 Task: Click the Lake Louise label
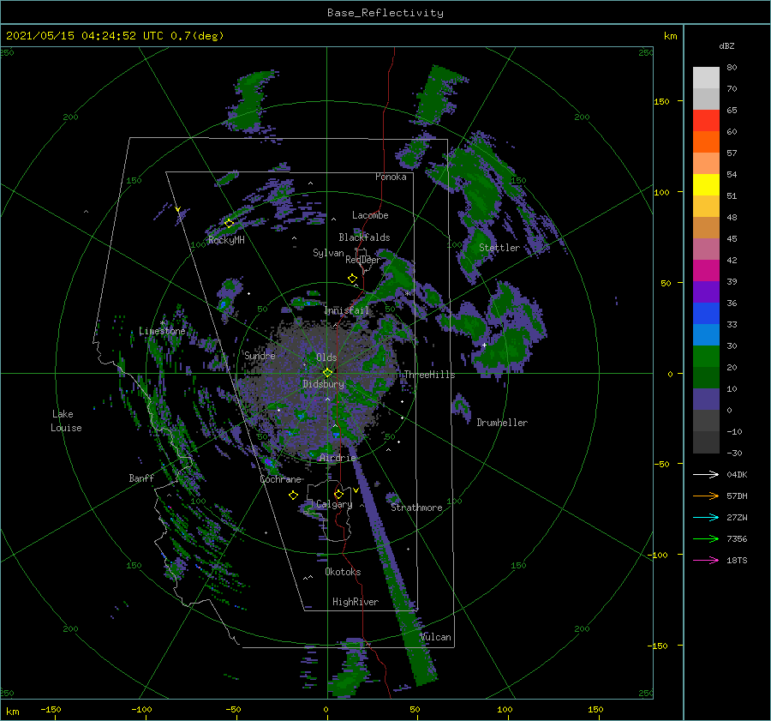[x=66, y=421]
